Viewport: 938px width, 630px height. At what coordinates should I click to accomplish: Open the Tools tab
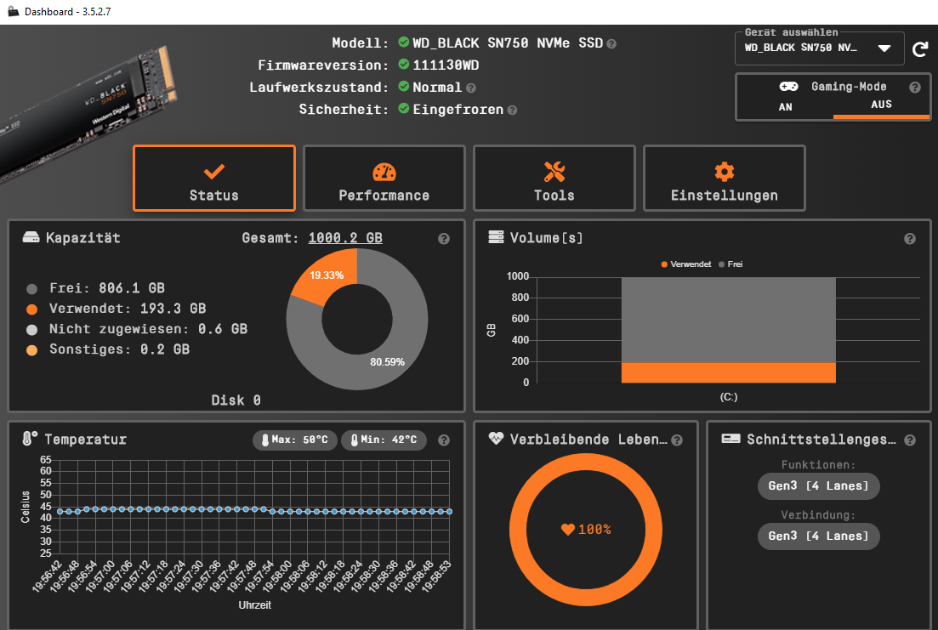(554, 179)
